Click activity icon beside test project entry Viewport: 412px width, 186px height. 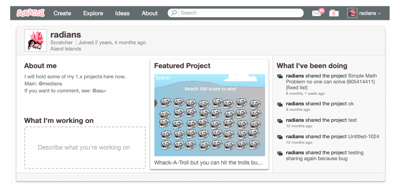[280, 121]
